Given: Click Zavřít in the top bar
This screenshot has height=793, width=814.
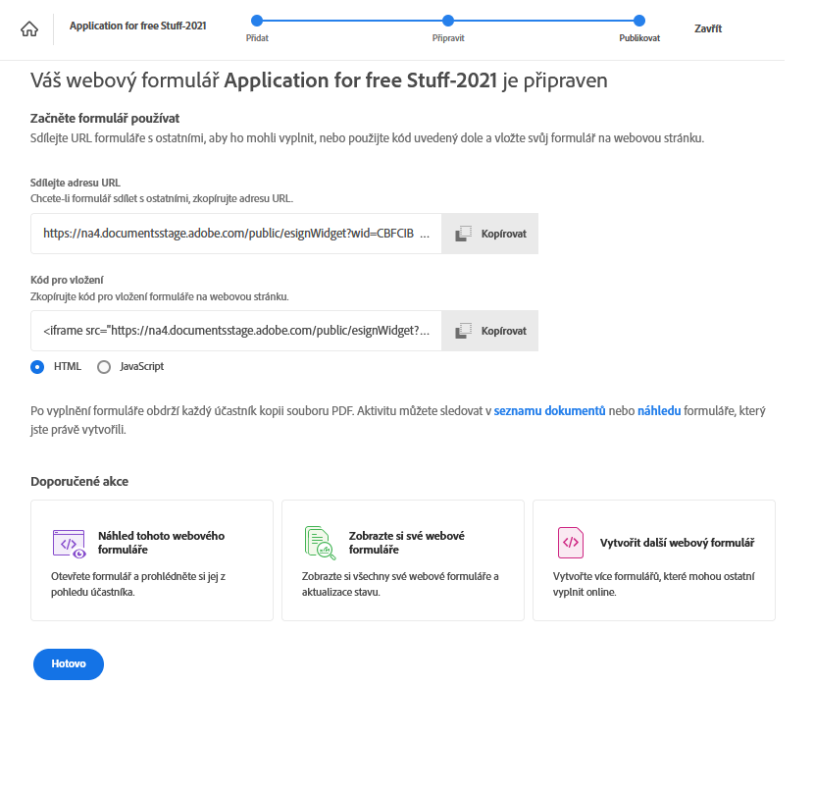Looking at the screenshot, I should (x=708, y=28).
